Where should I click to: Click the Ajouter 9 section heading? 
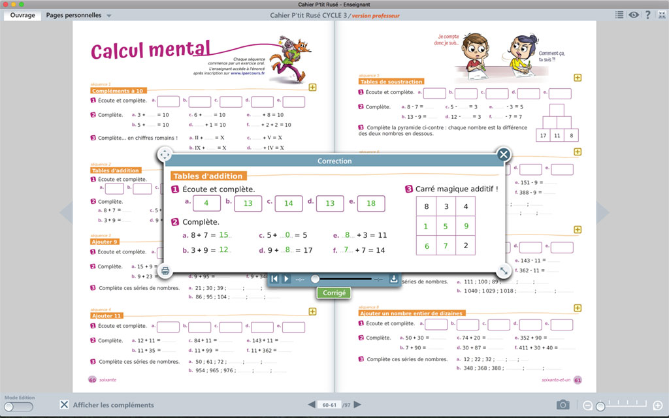(104, 242)
